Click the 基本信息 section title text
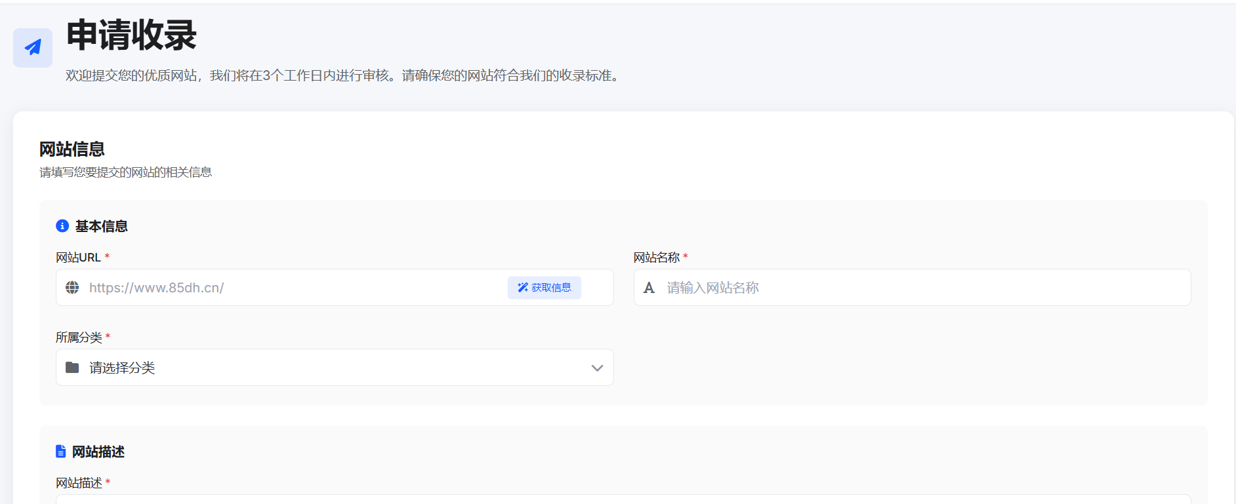 point(101,226)
